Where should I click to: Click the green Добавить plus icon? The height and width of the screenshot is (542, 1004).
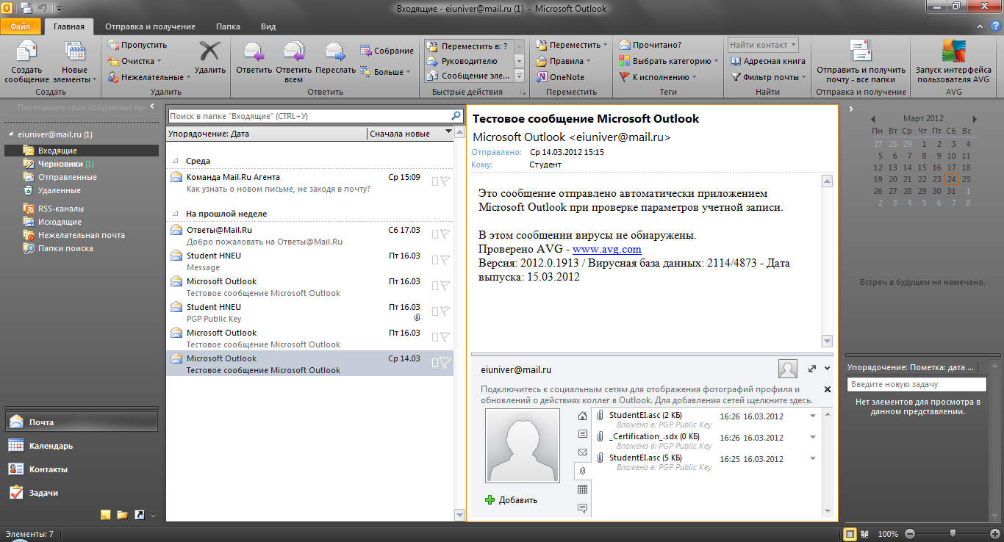(x=490, y=500)
